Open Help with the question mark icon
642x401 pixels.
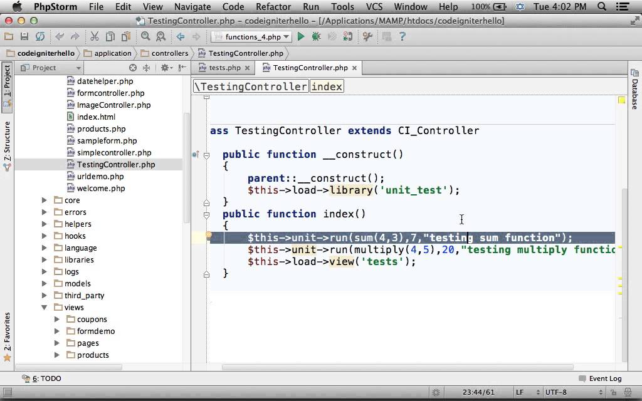[x=402, y=37]
